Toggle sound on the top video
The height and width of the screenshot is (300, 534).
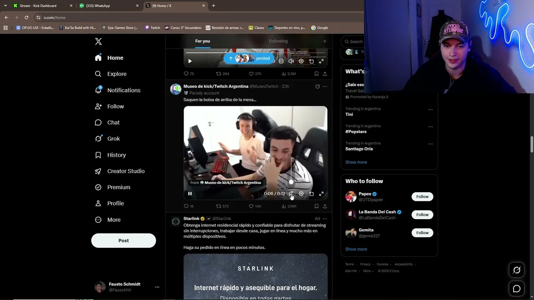click(291, 61)
